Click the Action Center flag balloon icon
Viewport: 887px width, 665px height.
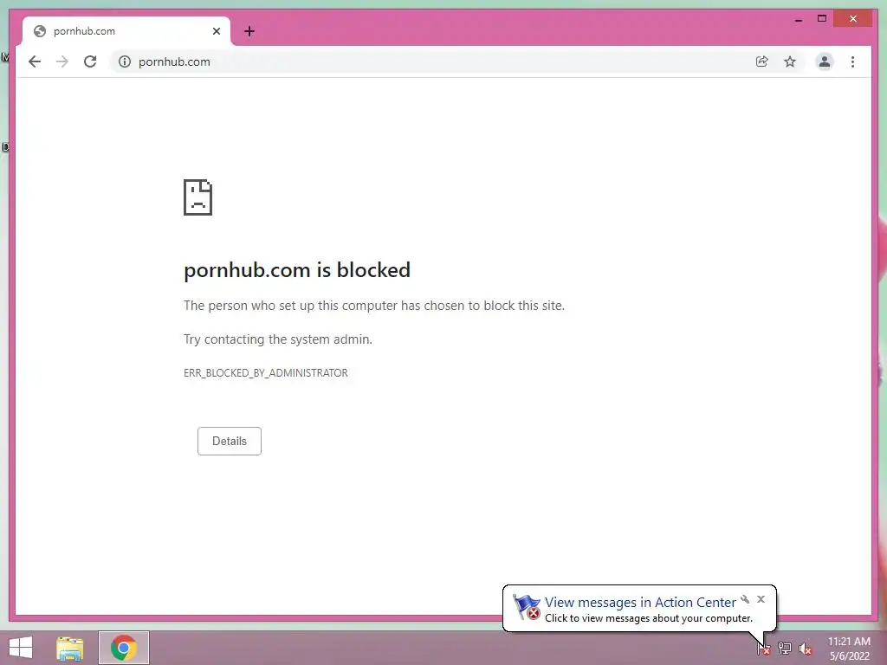(x=526, y=607)
